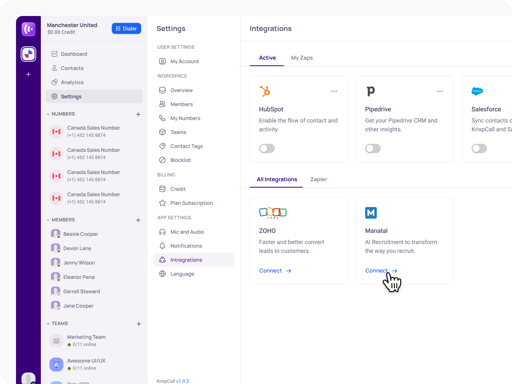This screenshot has height=384, width=512.
Task: Click Bessie Cooper's avatar
Action: pos(56,234)
